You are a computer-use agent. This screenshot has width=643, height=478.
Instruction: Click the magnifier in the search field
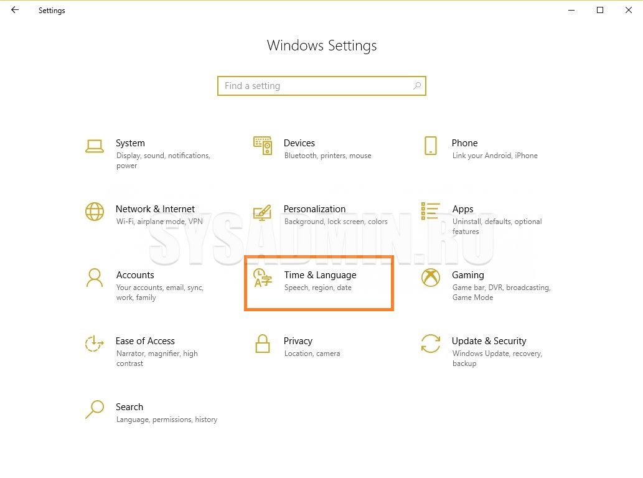(417, 86)
